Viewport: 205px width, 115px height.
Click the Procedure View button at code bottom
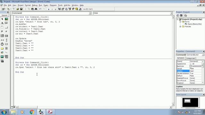[x=12, y=107]
